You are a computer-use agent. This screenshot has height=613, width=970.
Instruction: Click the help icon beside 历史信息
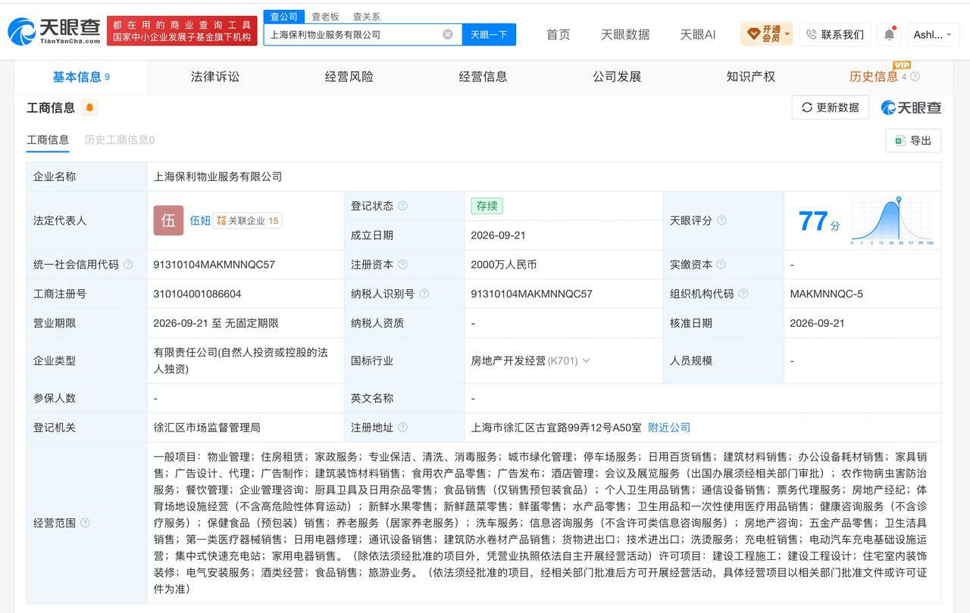point(915,76)
